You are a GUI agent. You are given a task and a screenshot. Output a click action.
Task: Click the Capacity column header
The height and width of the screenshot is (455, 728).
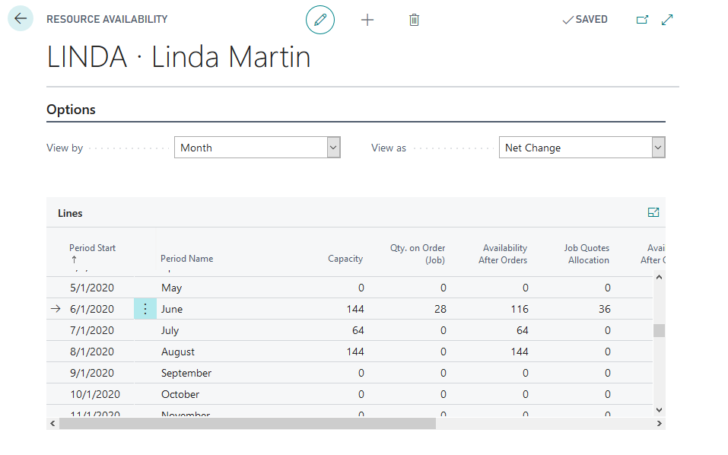(345, 259)
